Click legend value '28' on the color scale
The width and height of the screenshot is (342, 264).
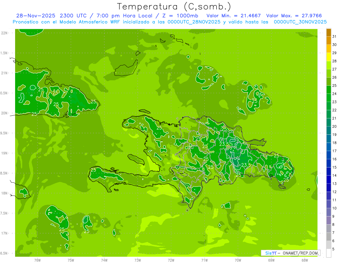[x=335, y=61]
